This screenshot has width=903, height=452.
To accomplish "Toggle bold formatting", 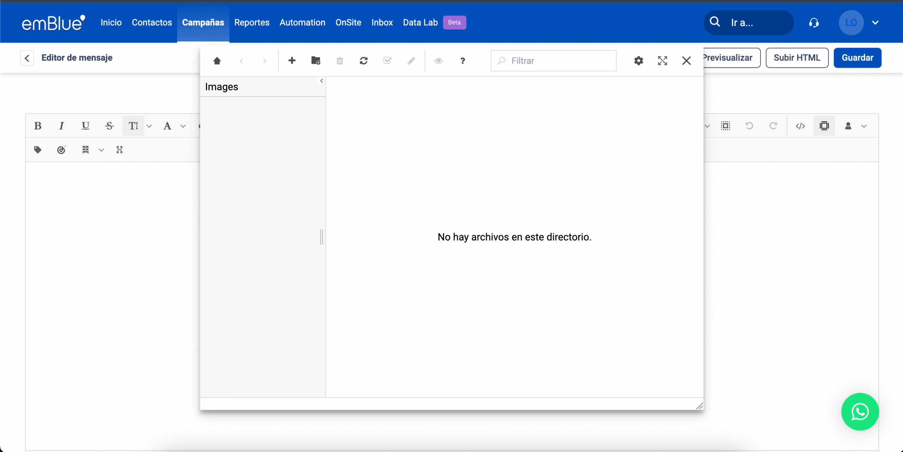I will pyautogui.click(x=38, y=126).
